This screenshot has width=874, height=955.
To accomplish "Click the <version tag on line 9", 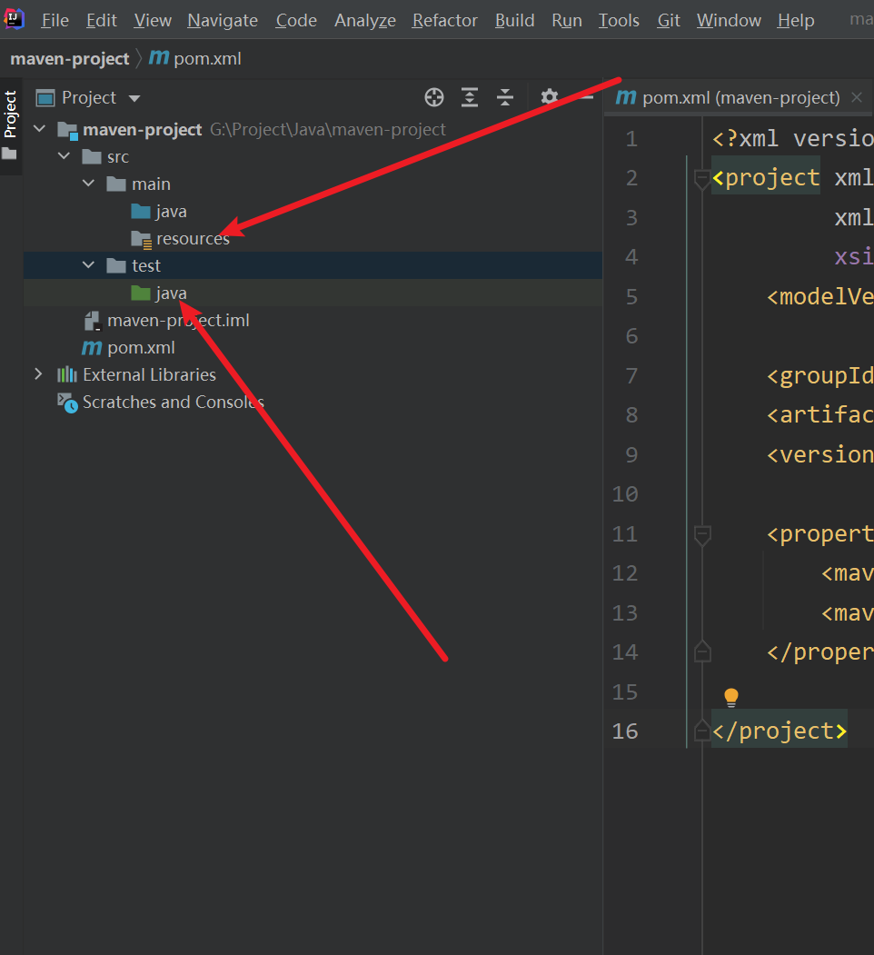I will [819, 455].
